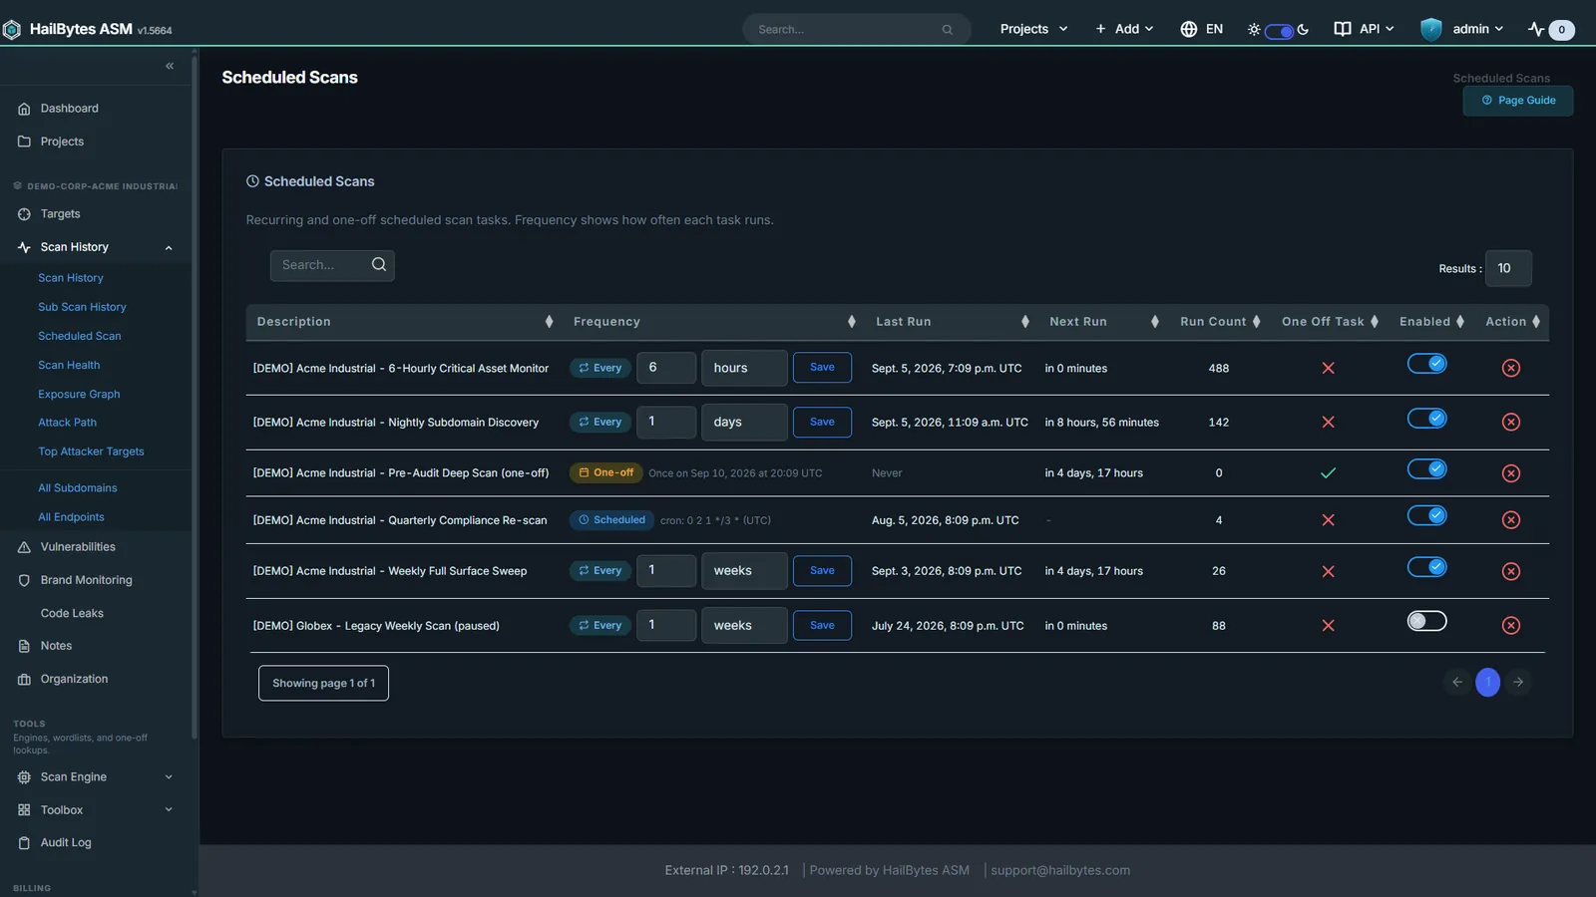Disable Quarterly Compliance Re-scan toggle
Image resolution: width=1596 pixels, height=897 pixels.
click(1427, 515)
